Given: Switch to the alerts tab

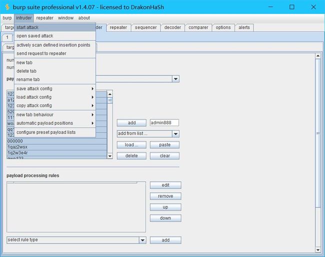Looking at the screenshot, I should pos(244,27).
